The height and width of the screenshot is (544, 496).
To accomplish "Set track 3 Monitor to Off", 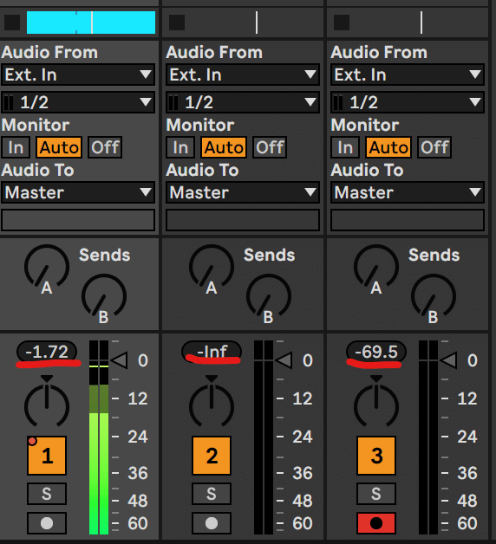I will [434, 147].
